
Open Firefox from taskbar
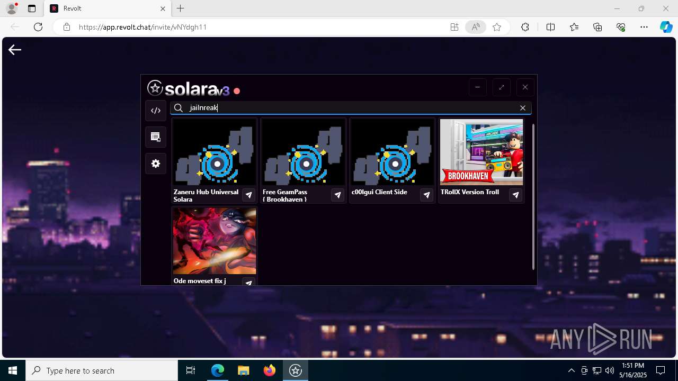270,370
